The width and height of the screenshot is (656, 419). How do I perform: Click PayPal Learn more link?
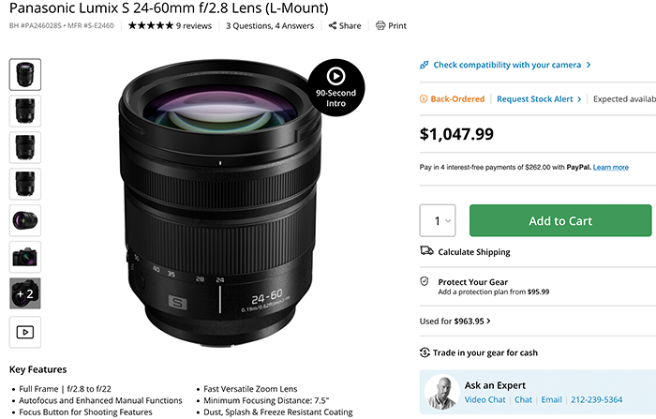point(611,167)
